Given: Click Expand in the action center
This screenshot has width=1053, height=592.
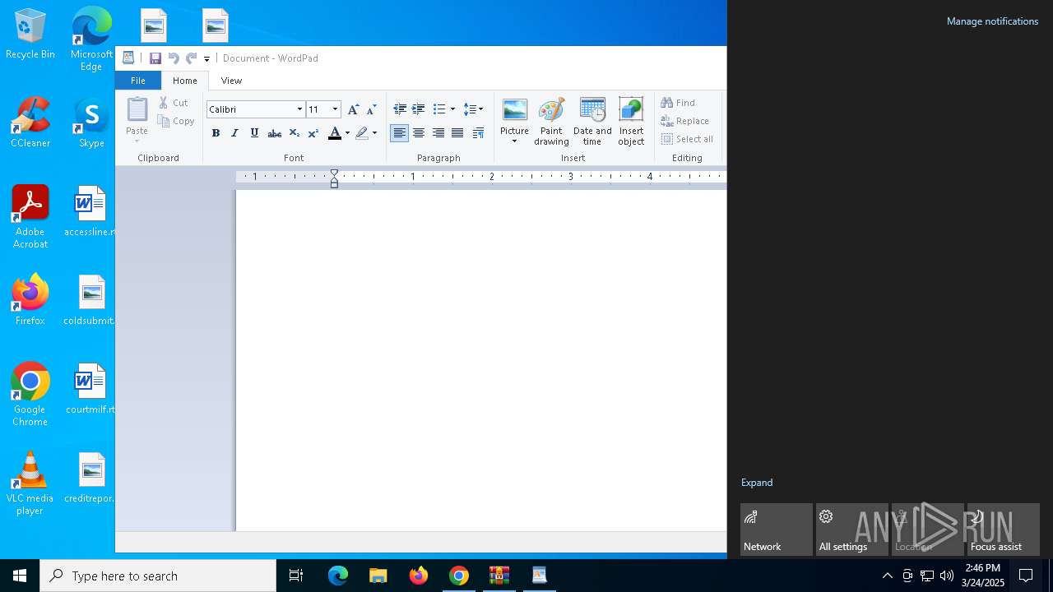Looking at the screenshot, I should coord(757,483).
